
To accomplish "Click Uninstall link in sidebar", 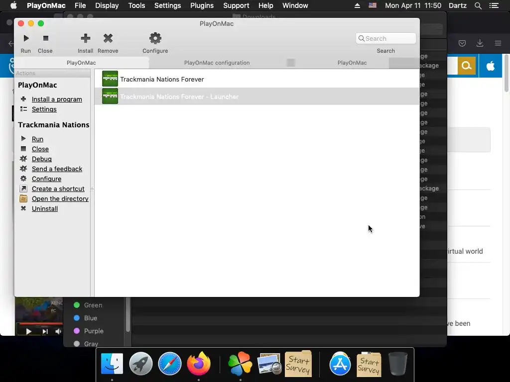I will (x=45, y=209).
